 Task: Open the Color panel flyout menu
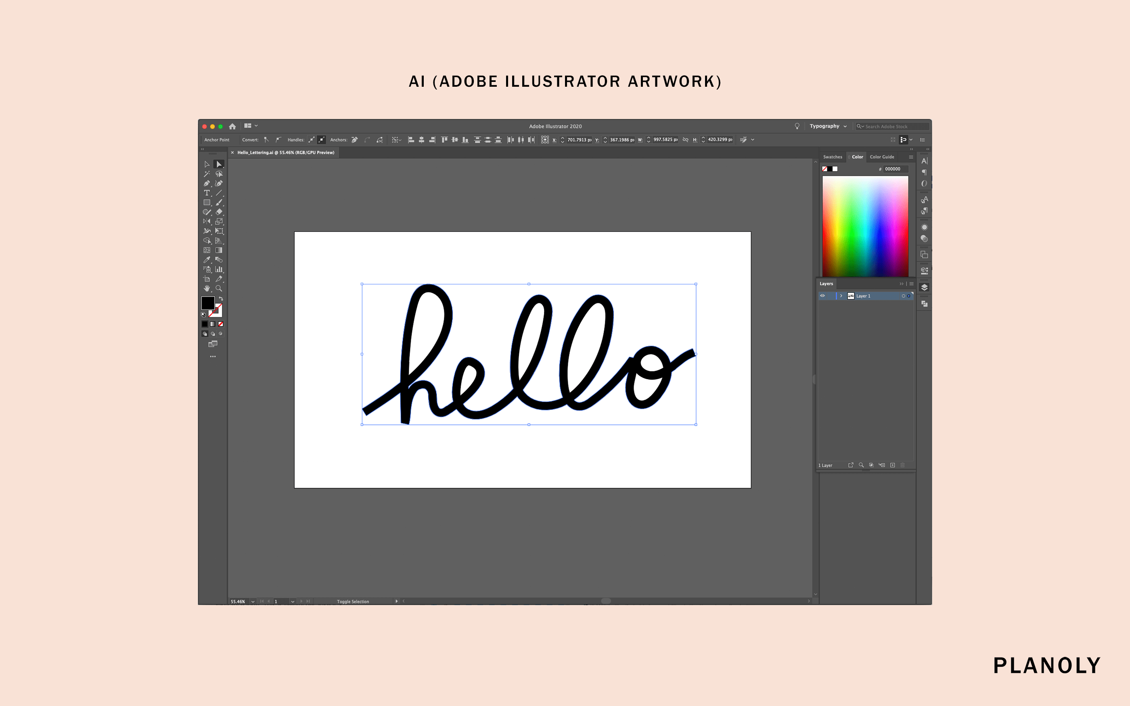coord(911,157)
